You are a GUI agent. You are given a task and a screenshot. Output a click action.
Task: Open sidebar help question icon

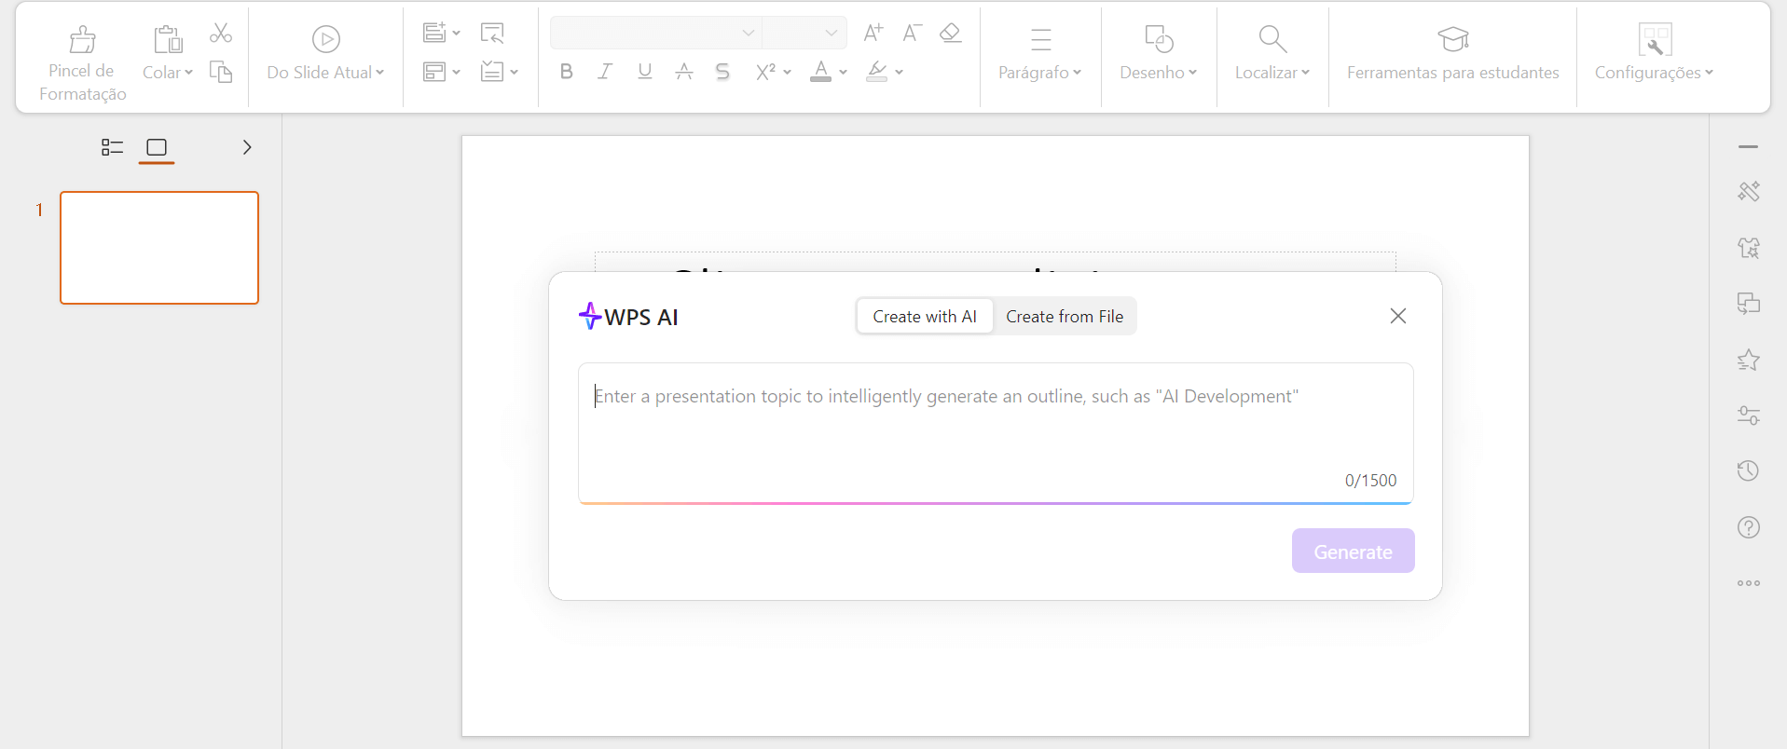(1748, 527)
